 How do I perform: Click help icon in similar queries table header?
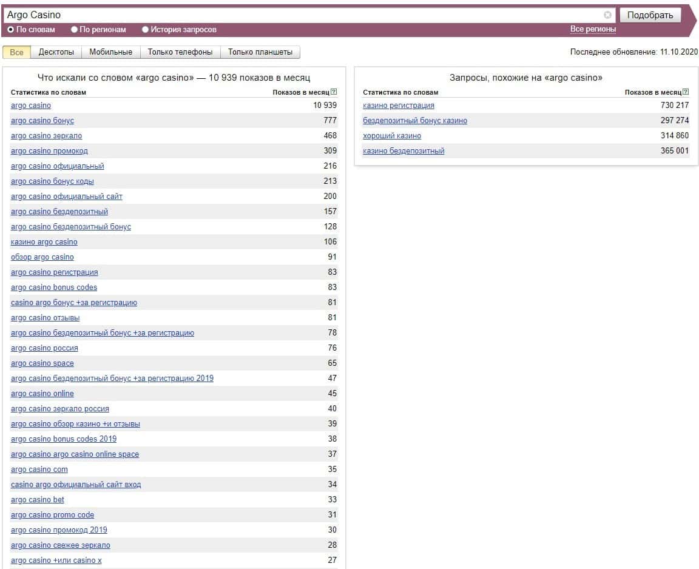coord(686,92)
